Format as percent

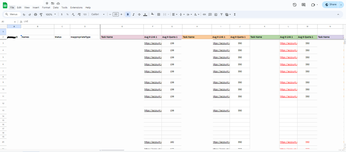click(x=67, y=15)
